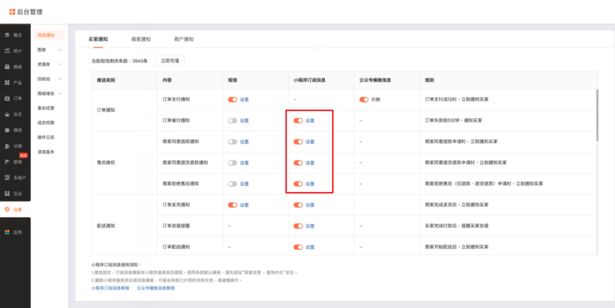Click the 当前短信剩余条数 3940条 text
The image size is (615, 308).
point(119,61)
